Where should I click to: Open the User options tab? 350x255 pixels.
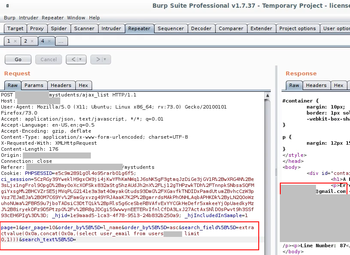[335, 28]
